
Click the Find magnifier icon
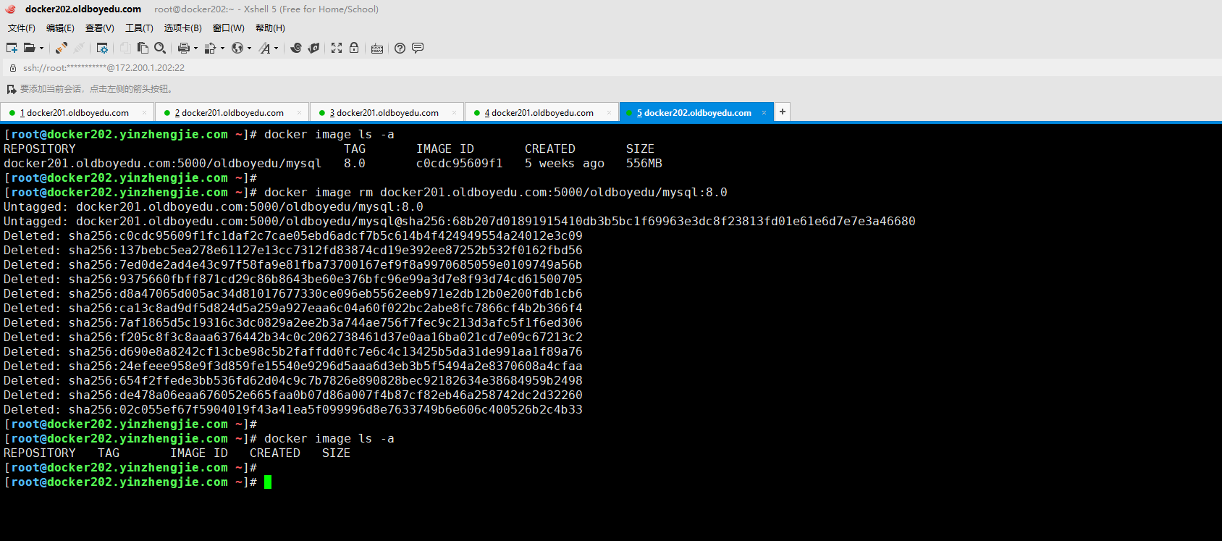tap(160, 48)
